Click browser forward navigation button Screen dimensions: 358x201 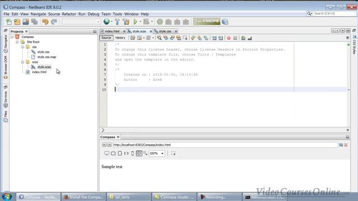[x=109, y=145]
